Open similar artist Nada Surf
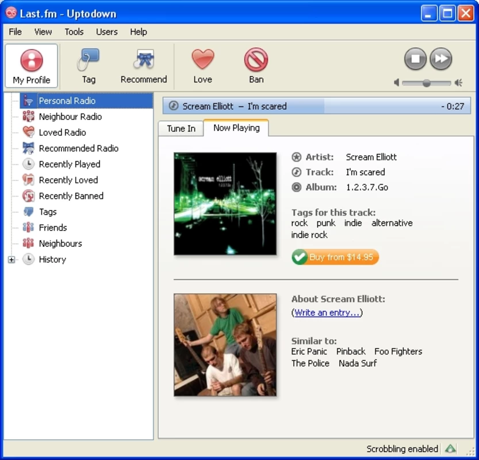 pos(358,363)
